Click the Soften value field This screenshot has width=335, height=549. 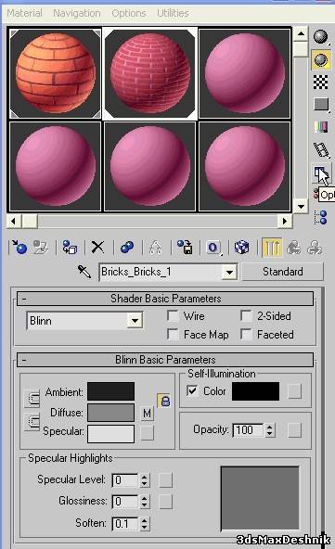tap(126, 524)
